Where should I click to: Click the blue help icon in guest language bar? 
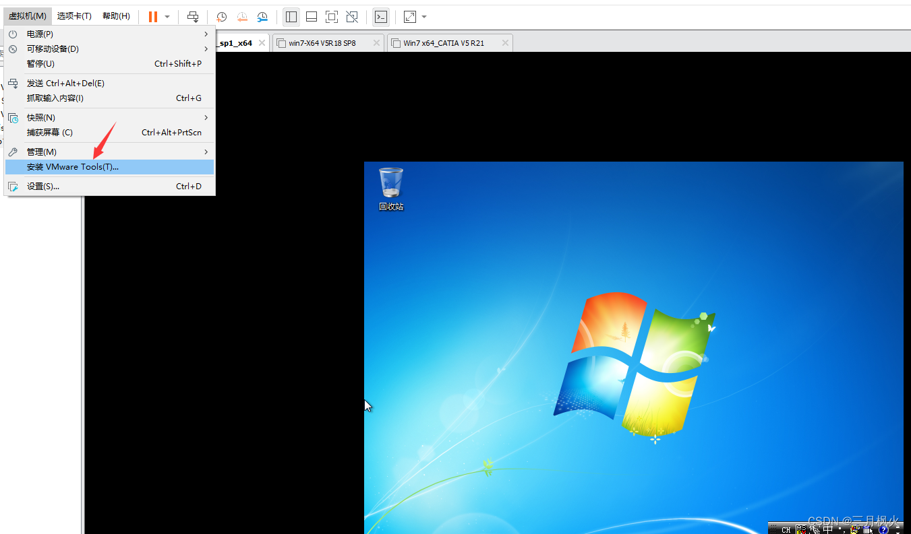(x=883, y=530)
